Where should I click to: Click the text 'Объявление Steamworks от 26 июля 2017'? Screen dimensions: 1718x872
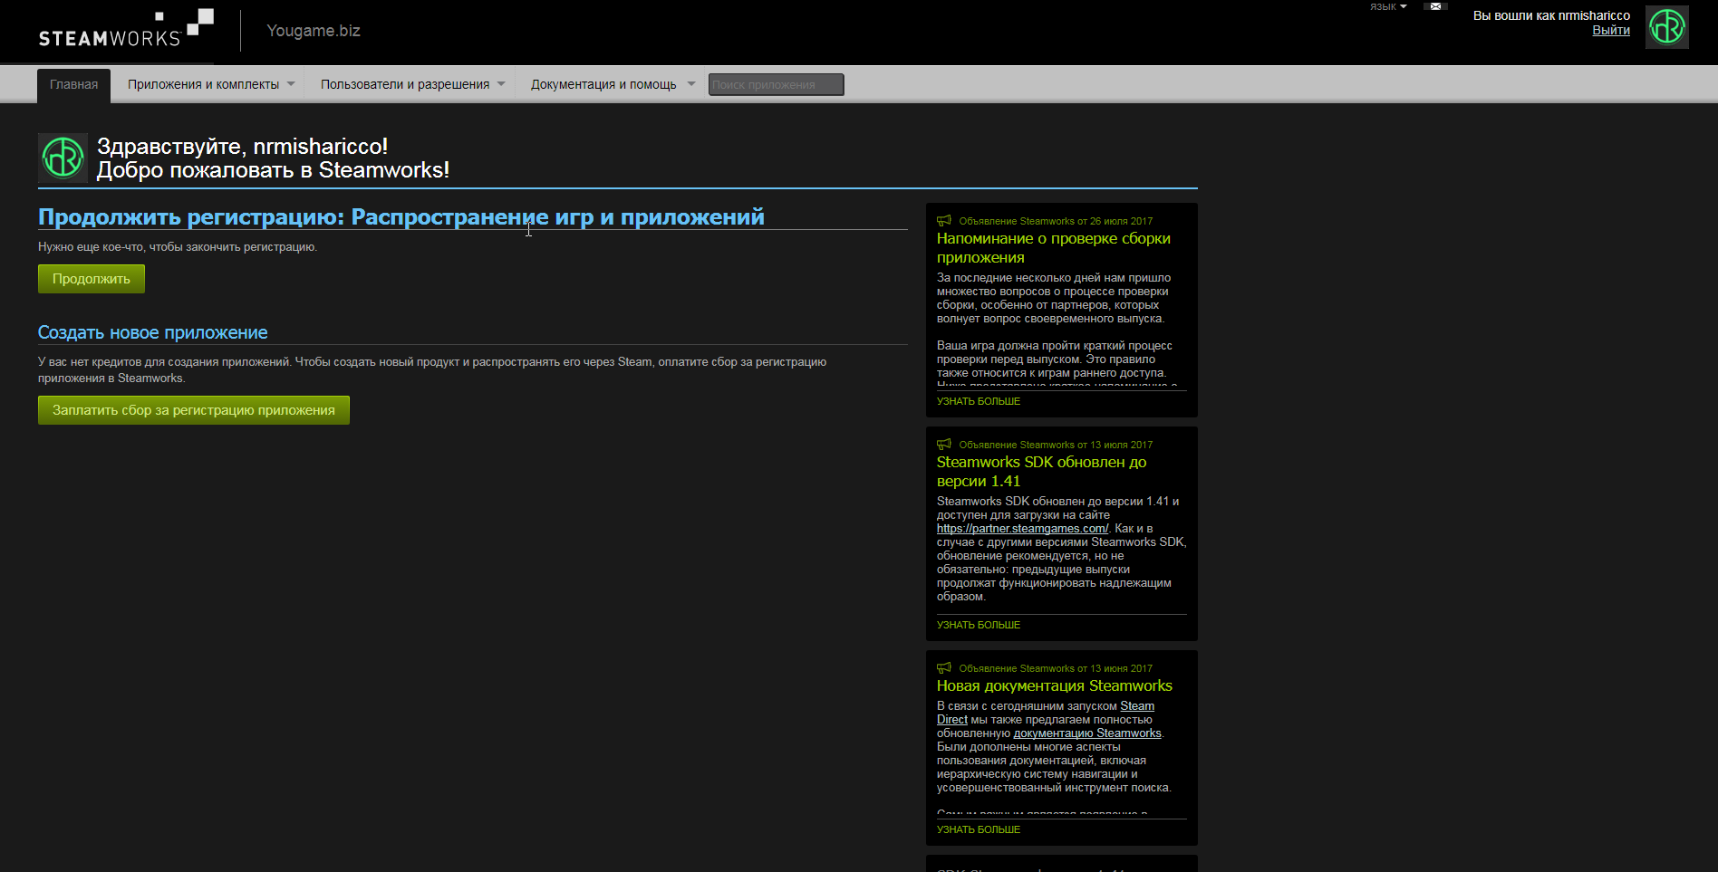click(1056, 221)
